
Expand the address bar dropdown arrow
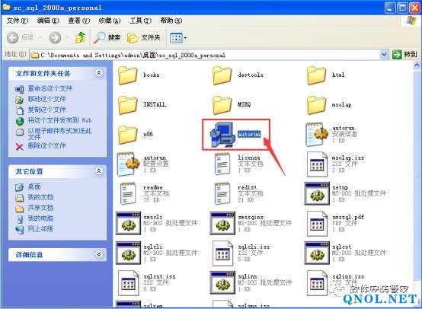385,55
